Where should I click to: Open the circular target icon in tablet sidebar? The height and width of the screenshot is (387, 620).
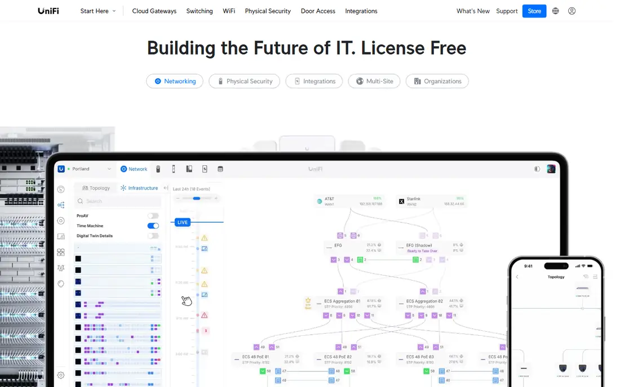[60, 220]
